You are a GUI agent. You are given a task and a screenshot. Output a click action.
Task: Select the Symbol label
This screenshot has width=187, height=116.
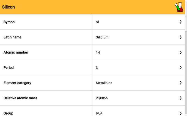click(9, 22)
